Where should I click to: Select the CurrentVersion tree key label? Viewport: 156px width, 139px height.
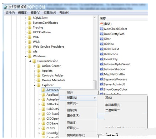coord(48,61)
